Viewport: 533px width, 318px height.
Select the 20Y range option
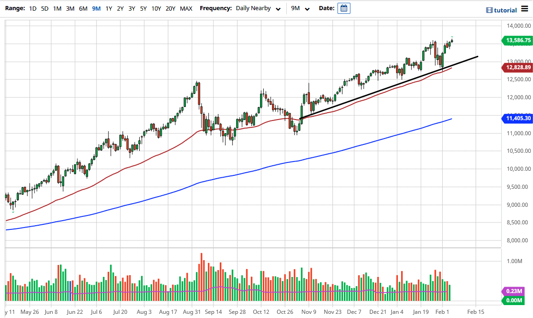tap(170, 8)
